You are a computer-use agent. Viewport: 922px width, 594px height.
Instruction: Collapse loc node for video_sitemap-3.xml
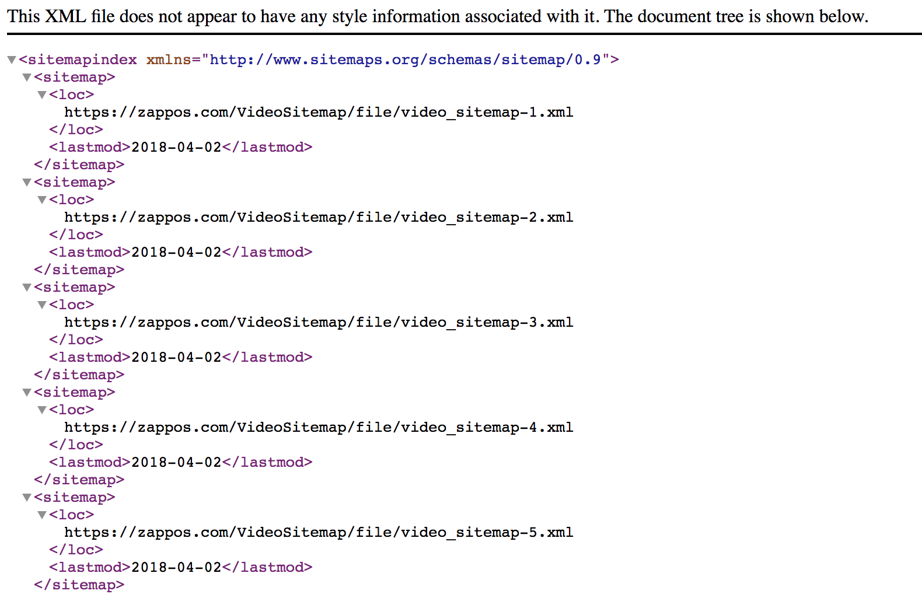tap(42, 305)
